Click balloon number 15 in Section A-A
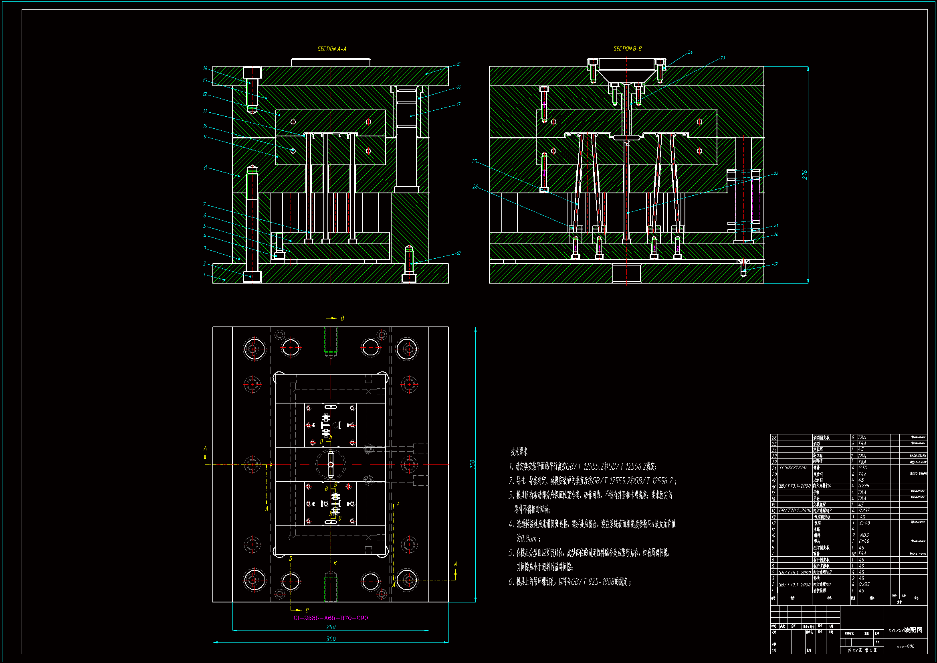The image size is (937, 663). 458,65
